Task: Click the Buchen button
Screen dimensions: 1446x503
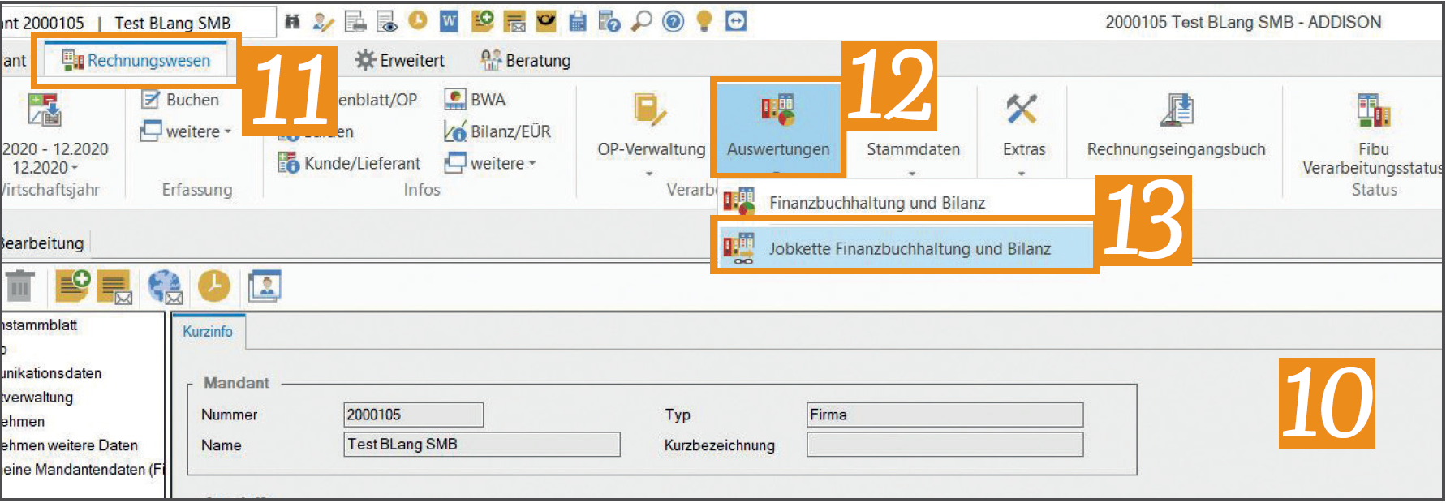Action: (181, 100)
